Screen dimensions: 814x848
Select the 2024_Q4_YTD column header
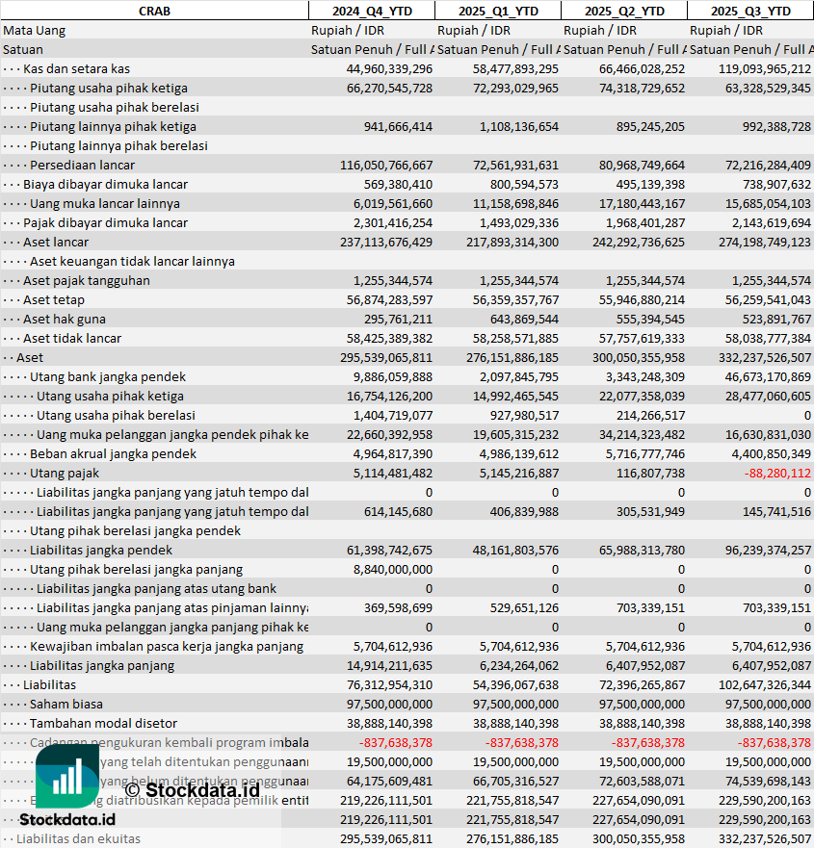[x=371, y=11]
